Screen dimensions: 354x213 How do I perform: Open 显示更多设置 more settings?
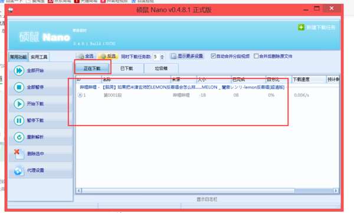click(x=187, y=56)
